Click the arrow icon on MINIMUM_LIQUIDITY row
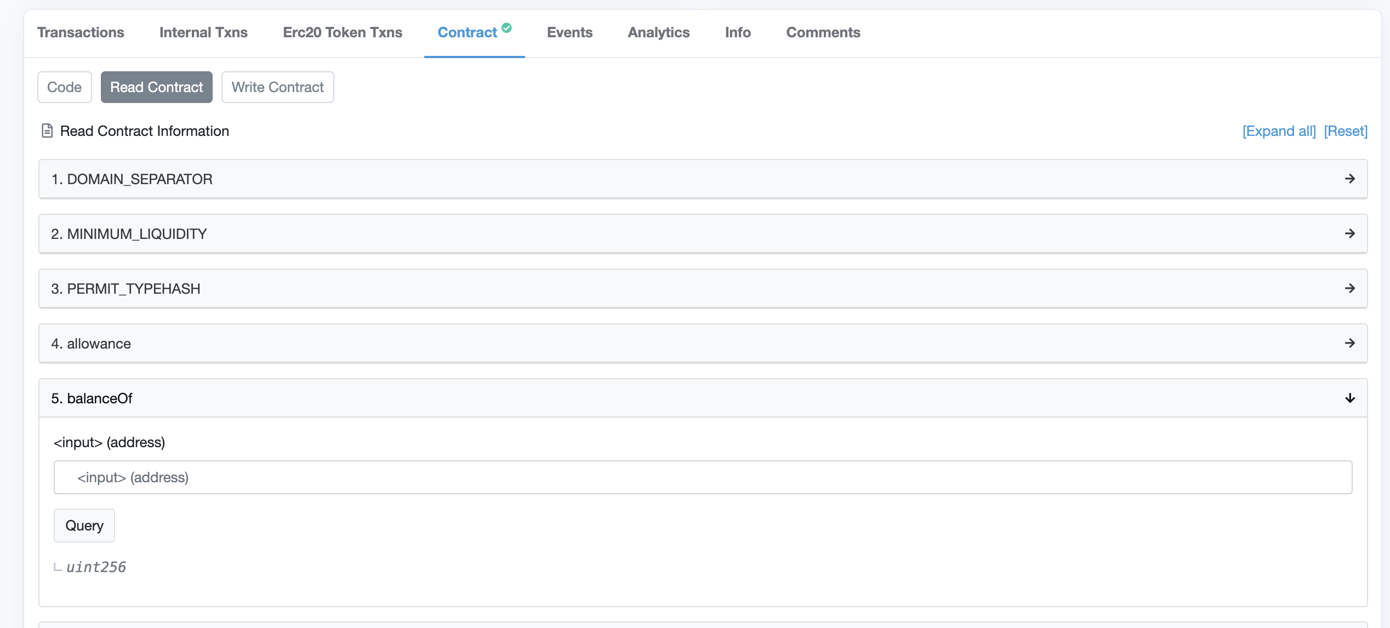The width and height of the screenshot is (1390, 628). (x=1349, y=233)
